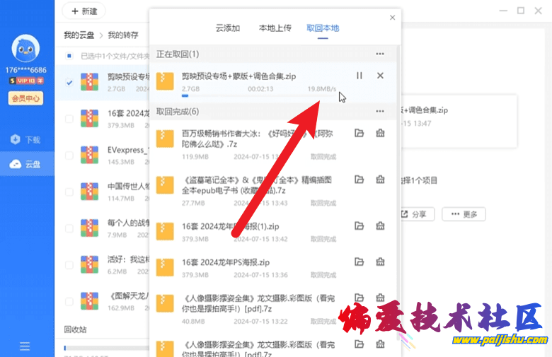This screenshot has width=552, height=357.
Task: Open more options for 取回完成 section
Action: [x=380, y=112]
